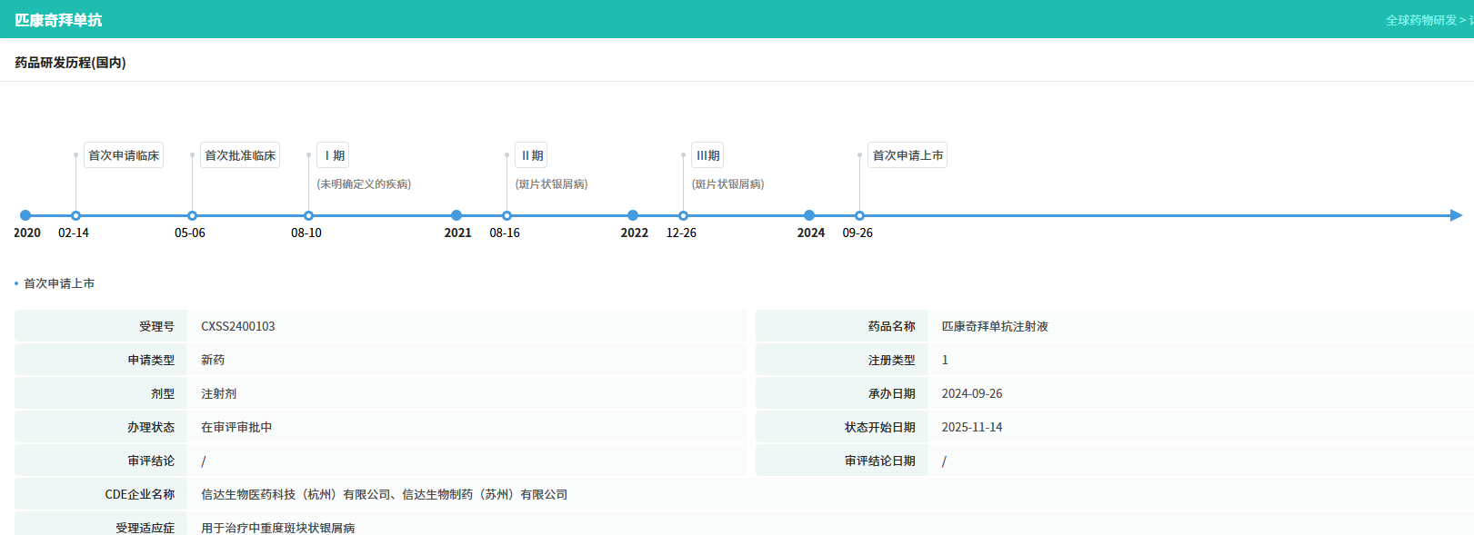Viewport: 1474px width, 535px height.
Task: Click the solid 2020 year dot on timeline
Action: tap(25, 215)
